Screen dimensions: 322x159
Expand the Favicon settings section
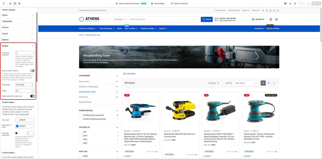point(18,28)
